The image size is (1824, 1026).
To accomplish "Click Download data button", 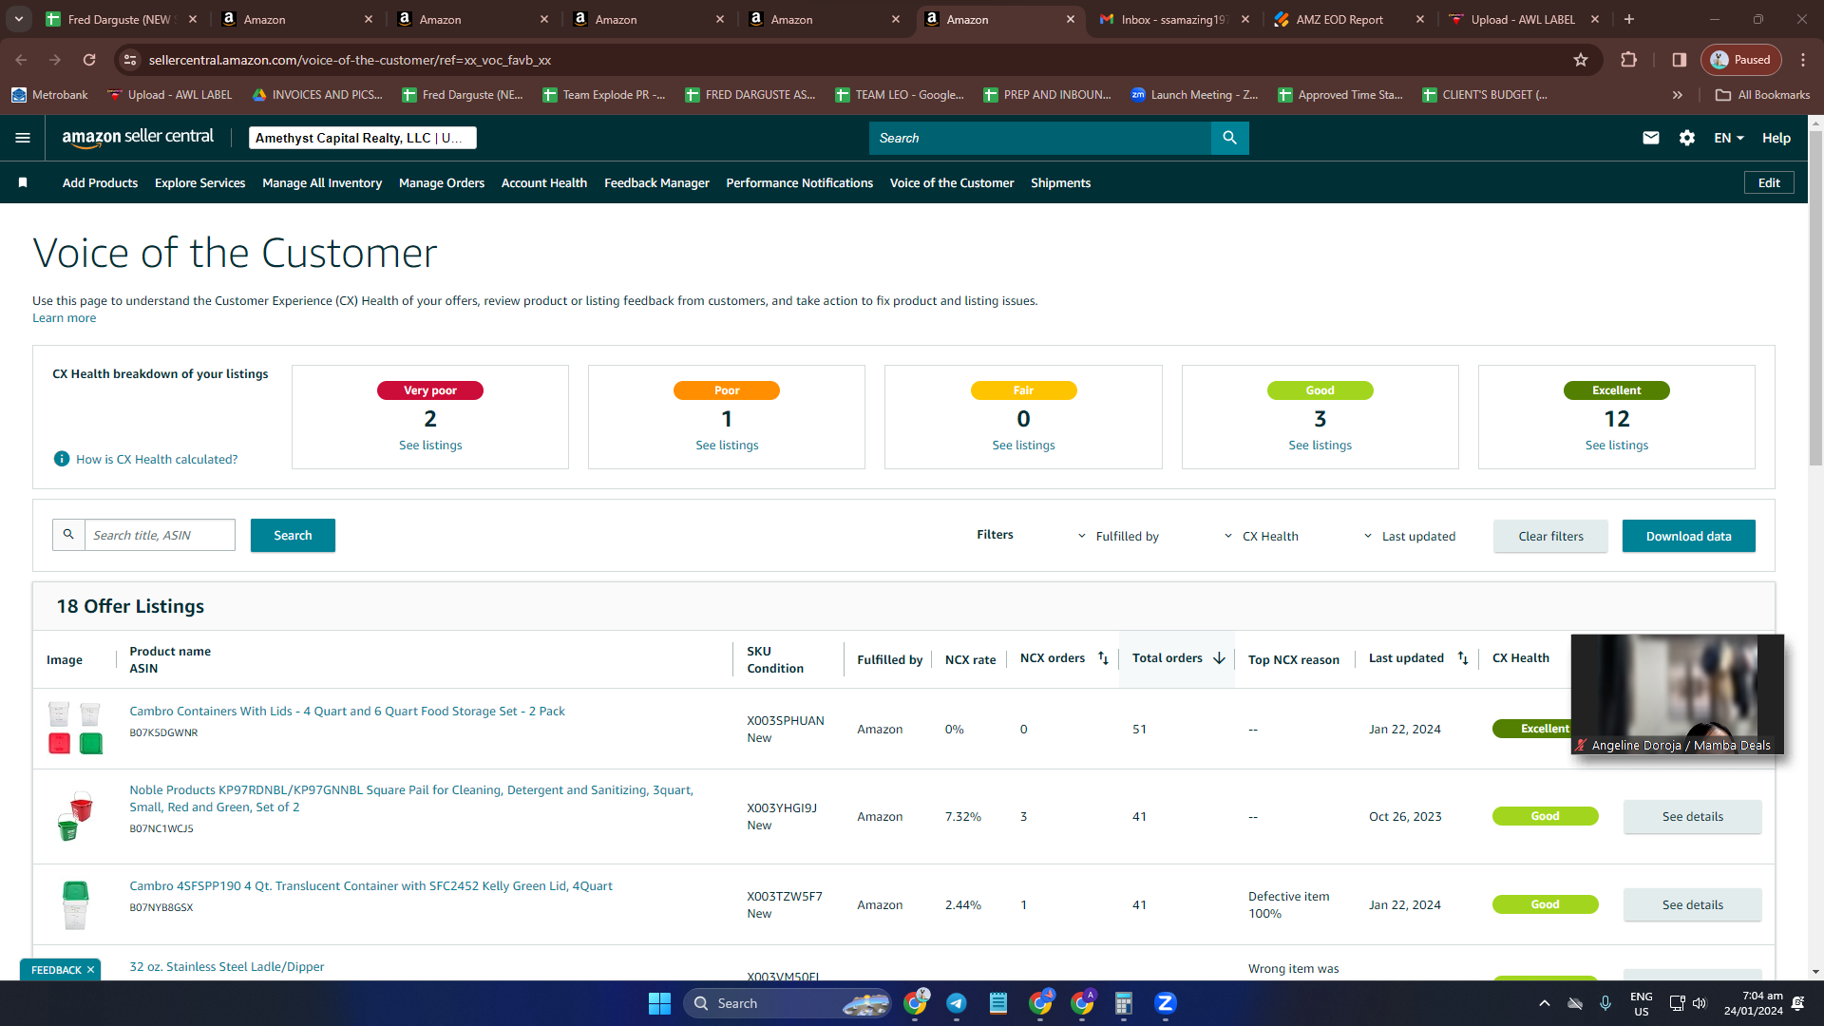I will [1688, 536].
